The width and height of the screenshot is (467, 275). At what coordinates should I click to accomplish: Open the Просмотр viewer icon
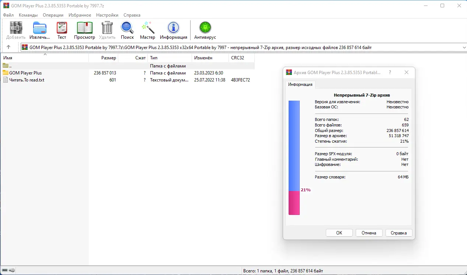point(84,28)
